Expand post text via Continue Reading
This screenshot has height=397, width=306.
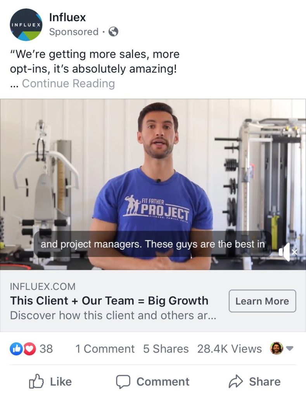click(68, 83)
